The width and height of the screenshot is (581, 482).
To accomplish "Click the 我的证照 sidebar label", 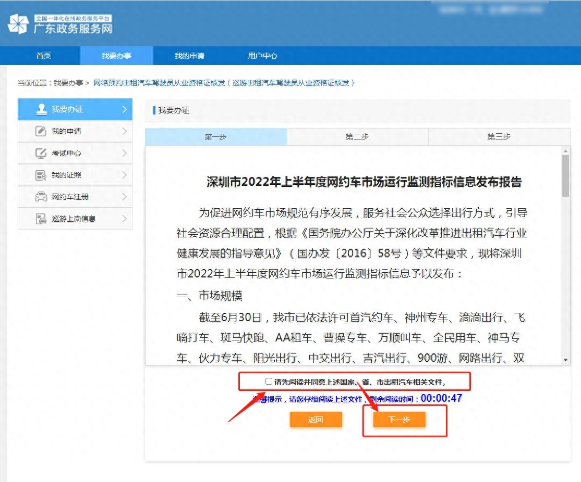I will coord(66,175).
